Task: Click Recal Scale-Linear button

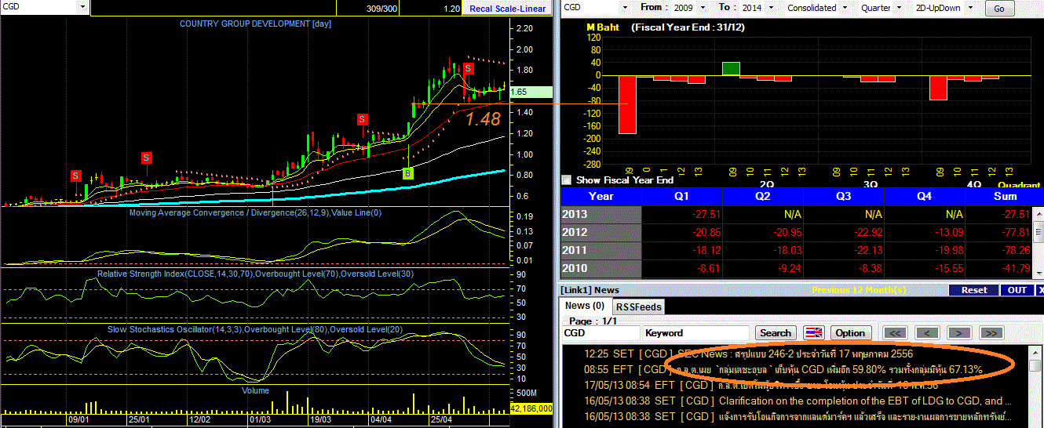Action: (x=507, y=9)
